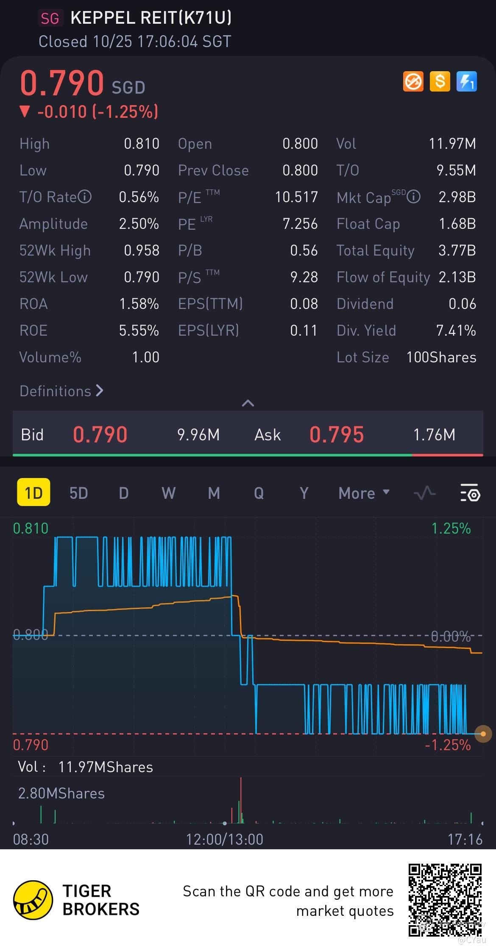496x951 pixels.
Task: Collapse the stock details panel chevron
Action: (x=248, y=403)
